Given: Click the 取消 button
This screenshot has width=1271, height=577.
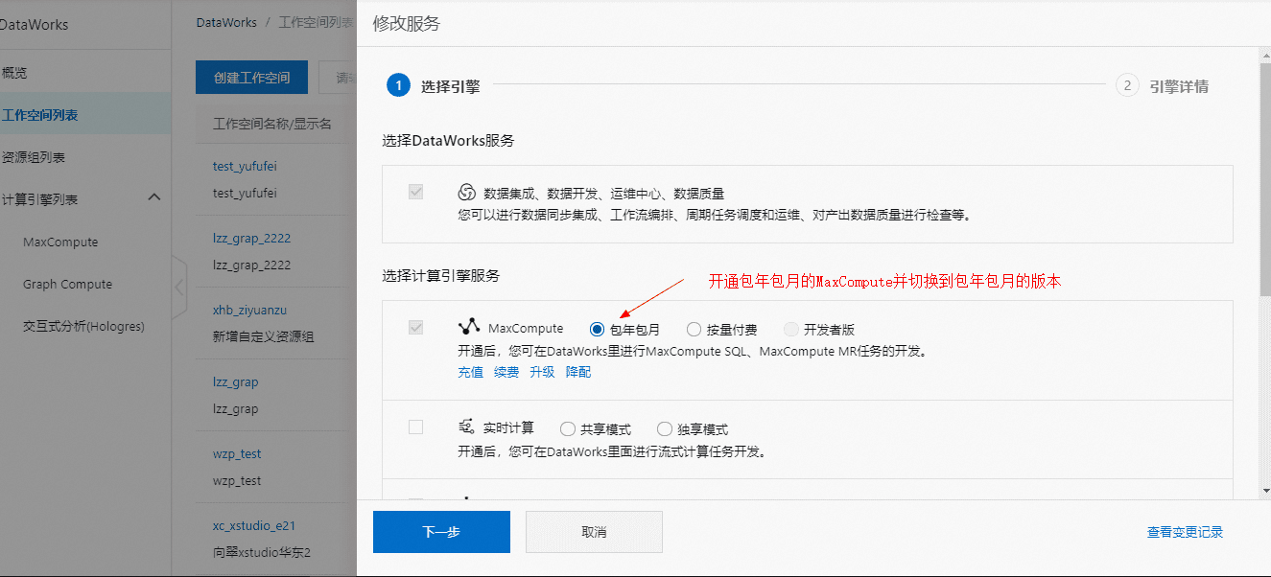Looking at the screenshot, I should tap(594, 532).
